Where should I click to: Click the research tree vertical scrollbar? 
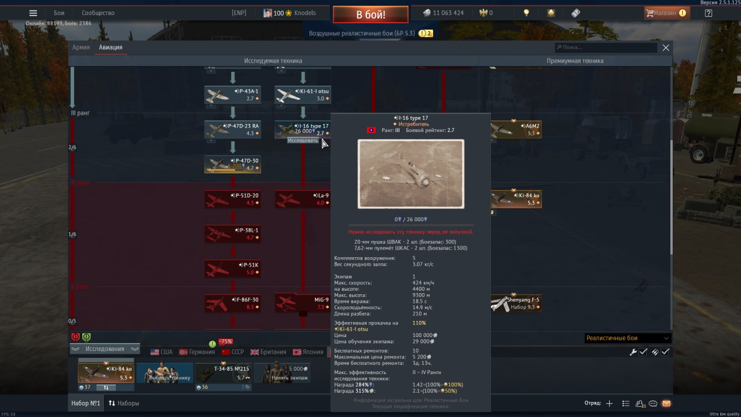pyautogui.click(x=672, y=197)
